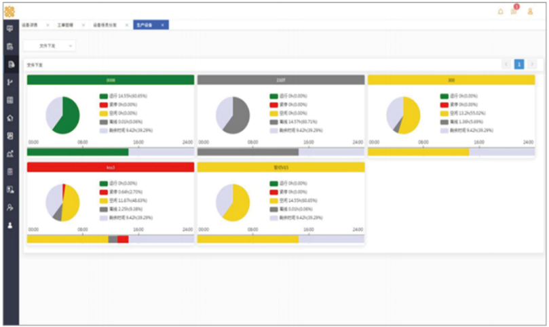Open the calculator sidebar icon
The image size is (549, 327).
pos(10,172)
